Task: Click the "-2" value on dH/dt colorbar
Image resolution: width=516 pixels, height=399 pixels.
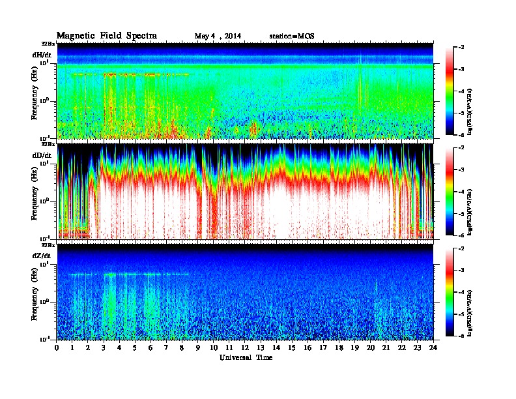Action: coord(461,48)
